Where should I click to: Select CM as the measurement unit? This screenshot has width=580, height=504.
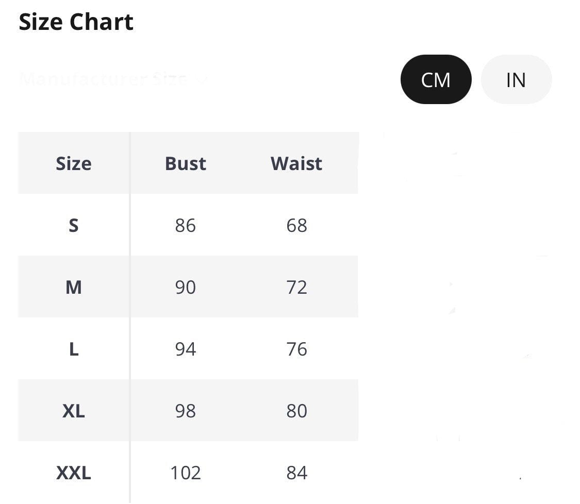pyautogui.click(x=436, y=79)
